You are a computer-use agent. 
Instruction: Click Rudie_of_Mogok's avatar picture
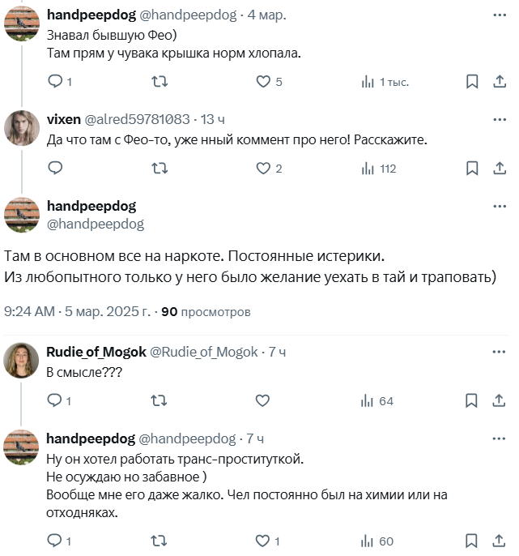click(x=22, y=360)
